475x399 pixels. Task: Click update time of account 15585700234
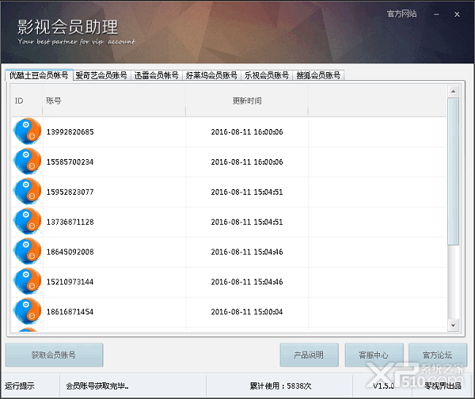247,161
